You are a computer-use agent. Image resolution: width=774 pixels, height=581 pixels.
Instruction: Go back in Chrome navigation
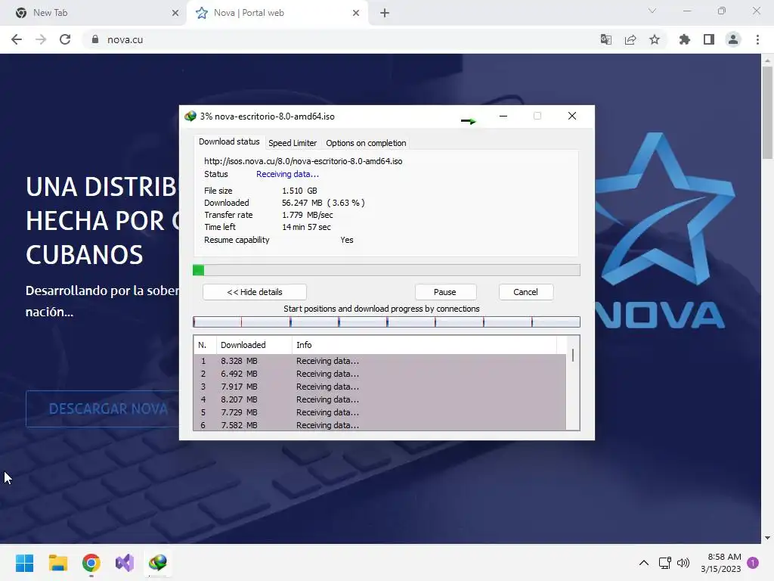pos(17,39)
